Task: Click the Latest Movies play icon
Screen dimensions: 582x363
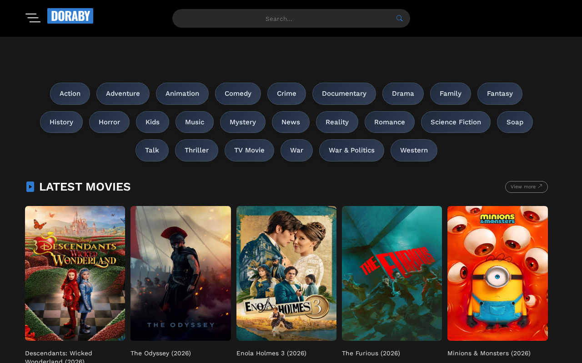Action: pyautogui.click(x=30, y=186)
